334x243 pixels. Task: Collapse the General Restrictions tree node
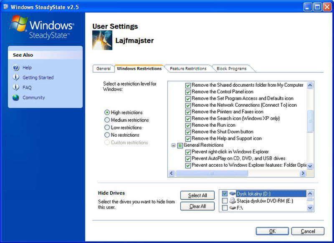173,145
